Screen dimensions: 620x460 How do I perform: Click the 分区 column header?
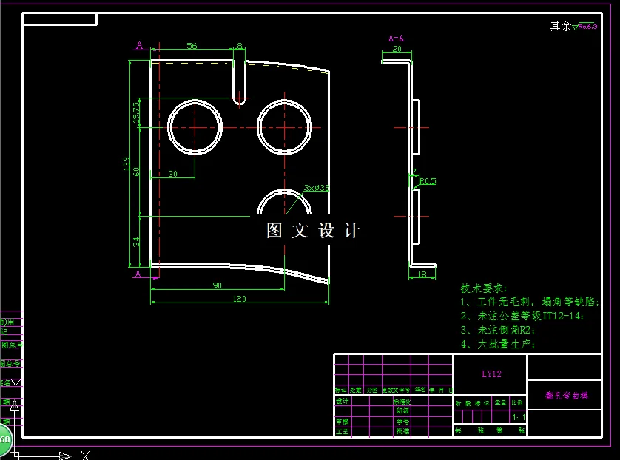click(x=372, y=390)
